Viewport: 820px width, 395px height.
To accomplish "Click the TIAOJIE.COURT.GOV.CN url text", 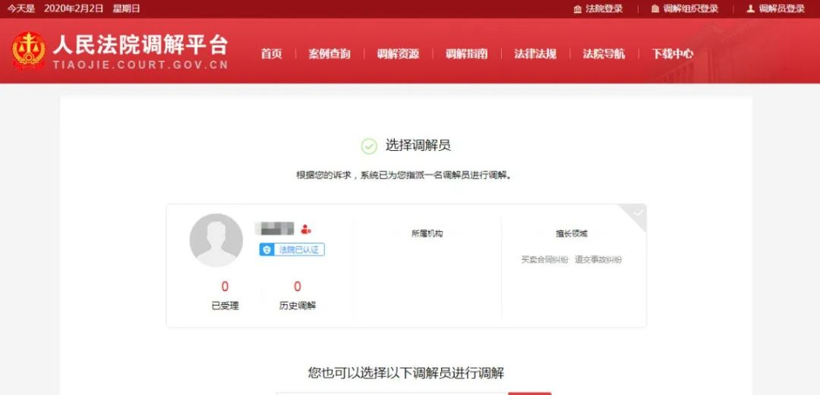I will pyautogui.click(x=140, y=65).
